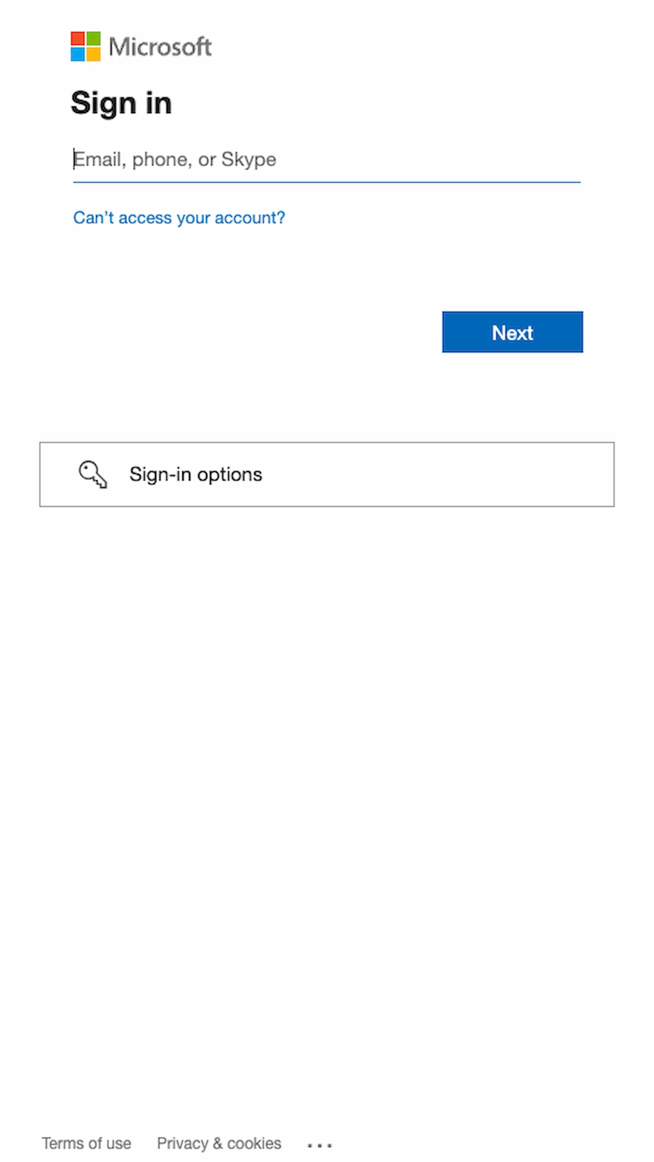This screenshot has width=654, height=1162.
Task: Click the Microsoft wordmark text
Action: (x=160, y=47)
